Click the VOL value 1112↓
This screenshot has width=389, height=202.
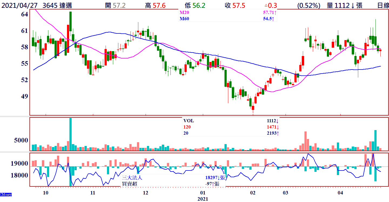tap(273, 121)
